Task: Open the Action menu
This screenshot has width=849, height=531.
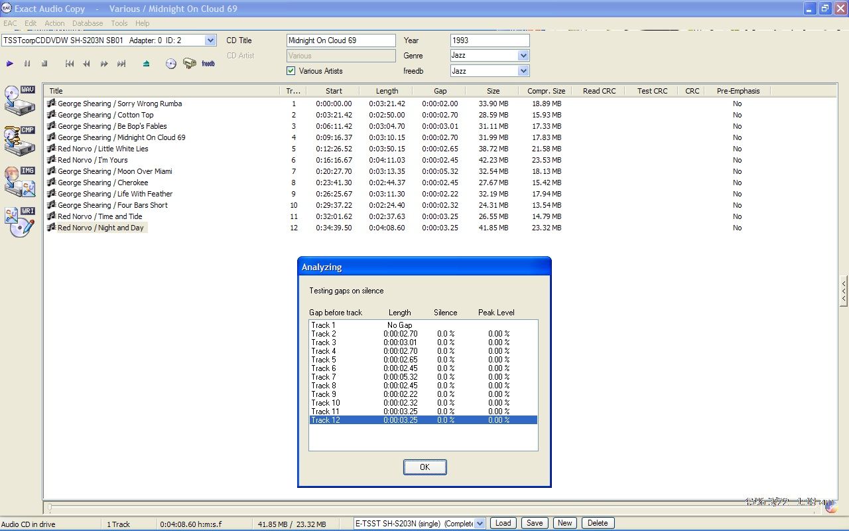Action: pos(55,23)
